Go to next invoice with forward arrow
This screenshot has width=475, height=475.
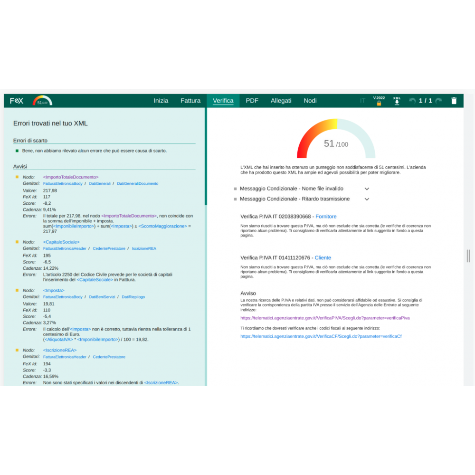pyautogui.click(x=438, y=101)
